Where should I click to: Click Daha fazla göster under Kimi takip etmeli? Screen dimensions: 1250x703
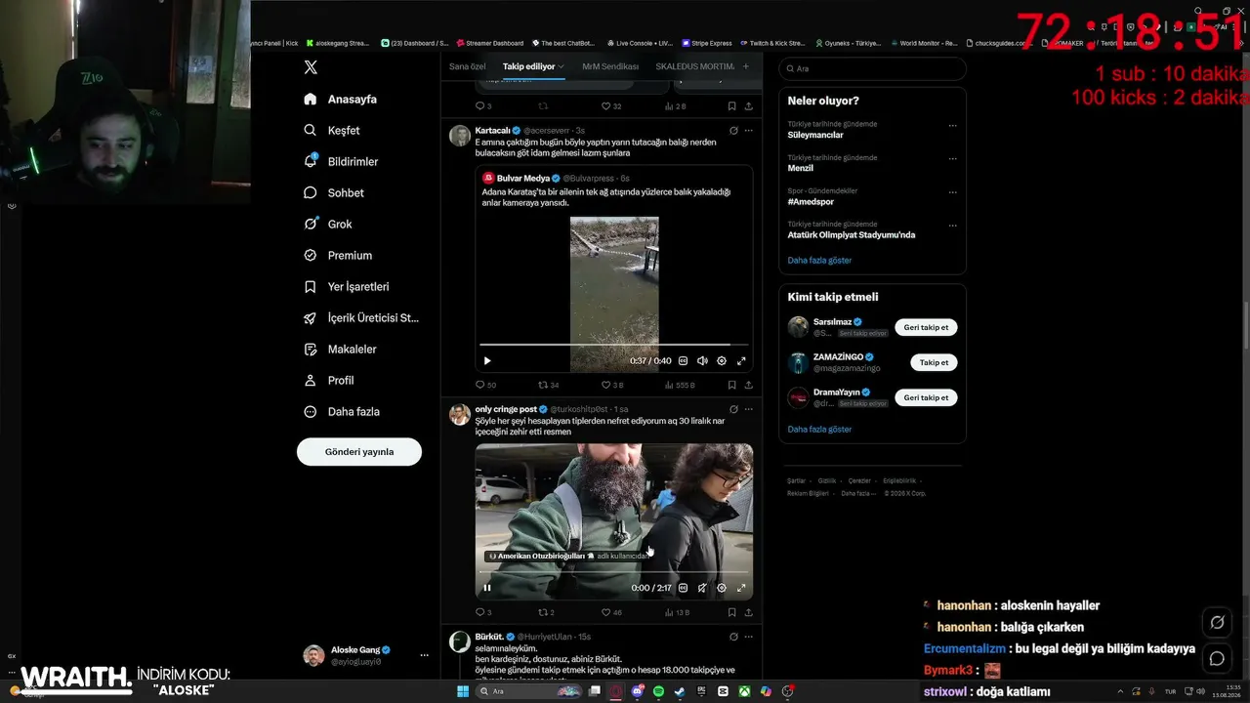pyautogui.click(x=819, y=430)
